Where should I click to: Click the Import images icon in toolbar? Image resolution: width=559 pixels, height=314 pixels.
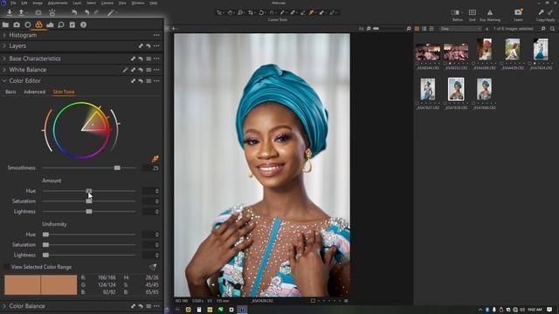[x=10, y=12]
